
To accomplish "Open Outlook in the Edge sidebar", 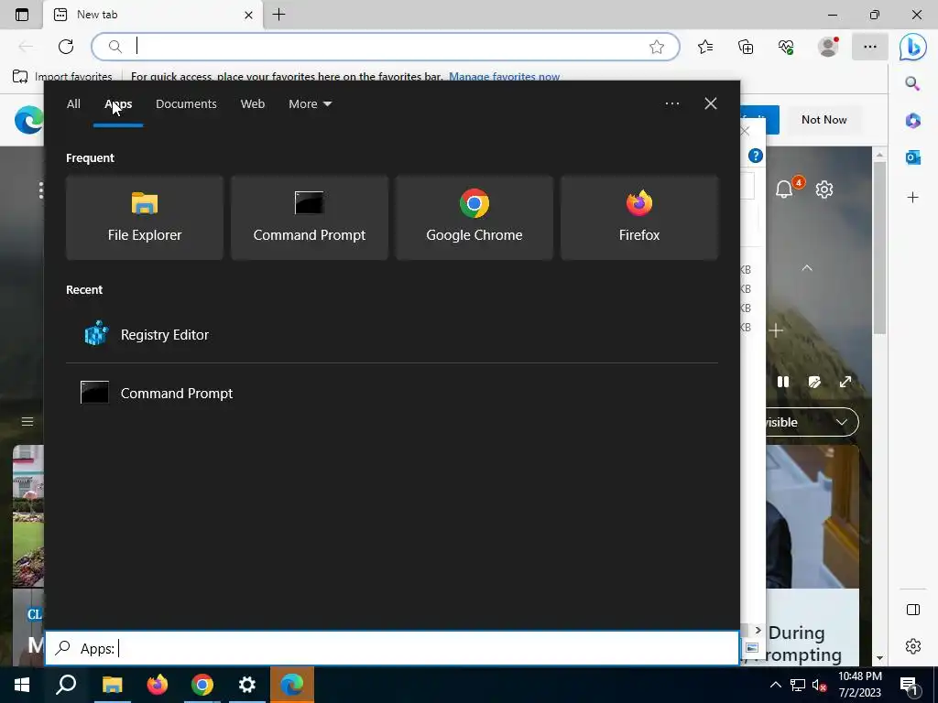I will (x=913, y=157).
